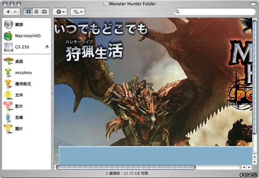This screenshot has width=259, height=178.
Task: Switch to list view
Action: coord(36,12)
